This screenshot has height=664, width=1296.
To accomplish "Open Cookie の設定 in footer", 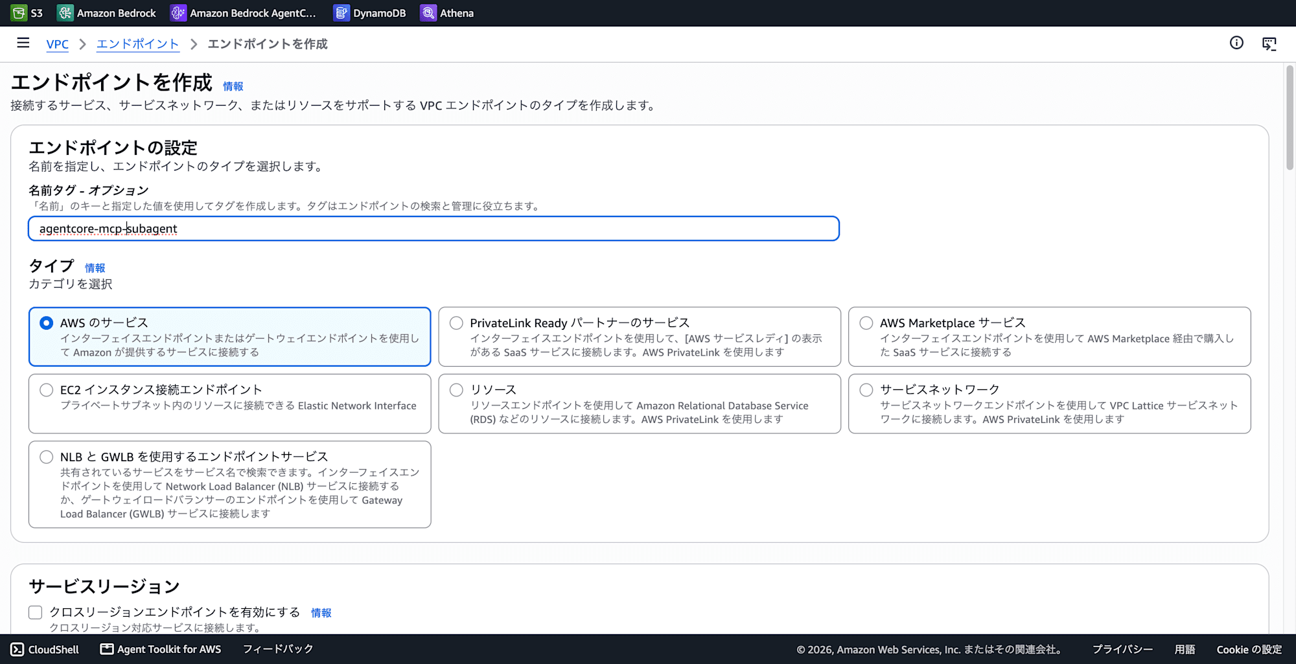I will pos(1249,650).
